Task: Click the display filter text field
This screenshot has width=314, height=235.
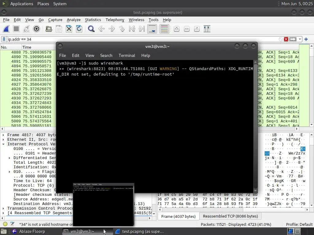Action: [x=143, y=39]
